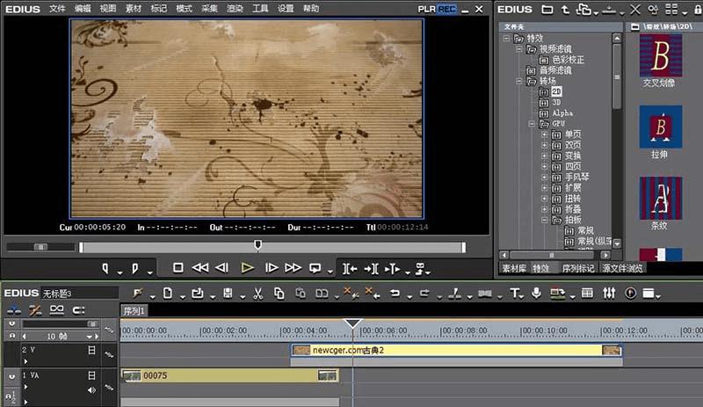Screen dimensions: 703x407
Task: Click the Fast Forward playback button
Action: click(x=293, y=267)
